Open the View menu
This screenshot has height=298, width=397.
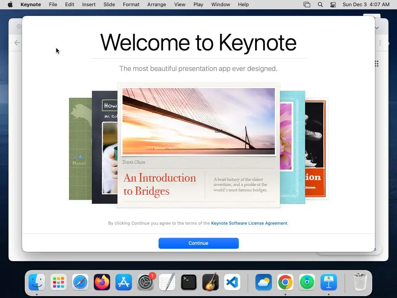coord(180,5)
